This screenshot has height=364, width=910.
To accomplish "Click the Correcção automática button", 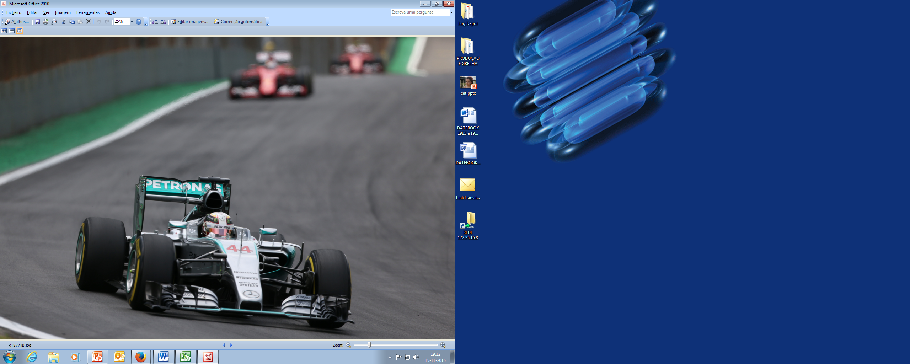I will (238, 22).
